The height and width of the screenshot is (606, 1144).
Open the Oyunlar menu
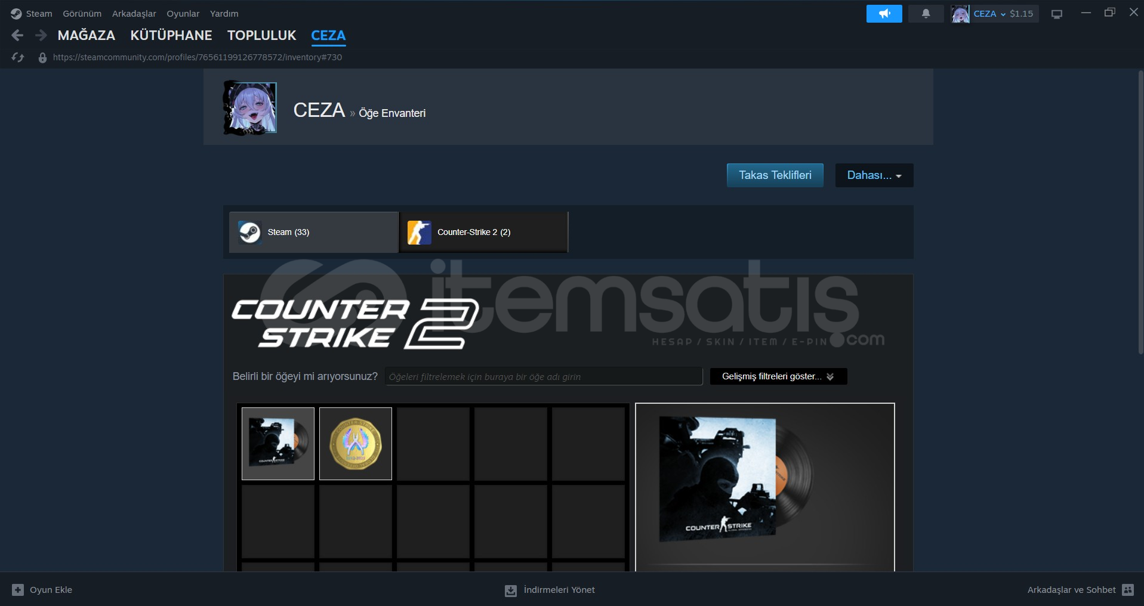(183, 14)
